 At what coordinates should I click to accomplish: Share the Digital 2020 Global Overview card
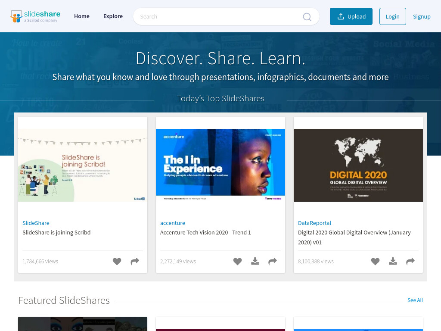410,262
